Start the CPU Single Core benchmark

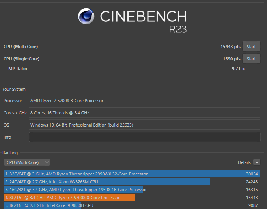[x=251, y=59]
